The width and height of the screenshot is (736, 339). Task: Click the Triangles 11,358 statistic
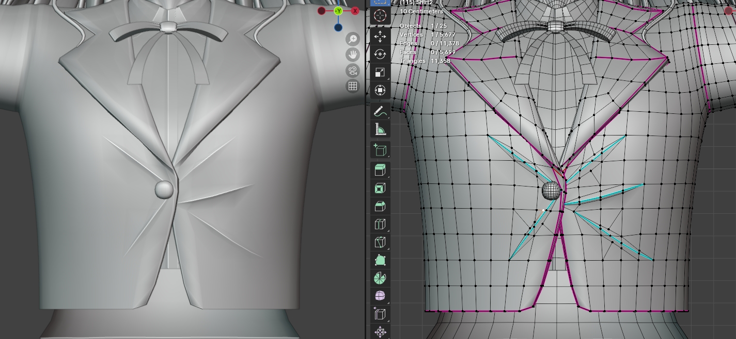425,61
